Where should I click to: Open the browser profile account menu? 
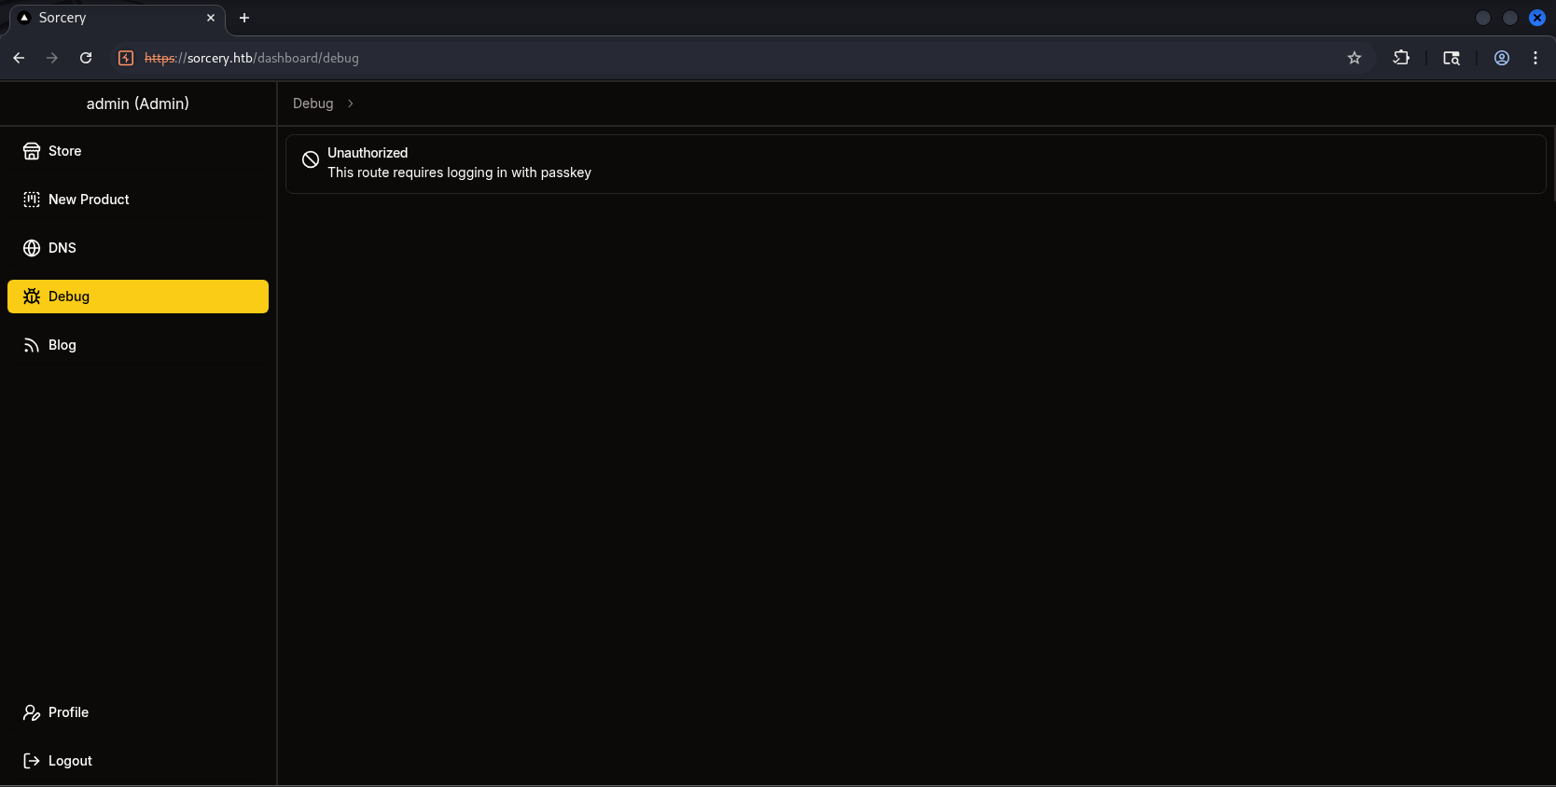pyautogui.click(x=1502, y=58)
